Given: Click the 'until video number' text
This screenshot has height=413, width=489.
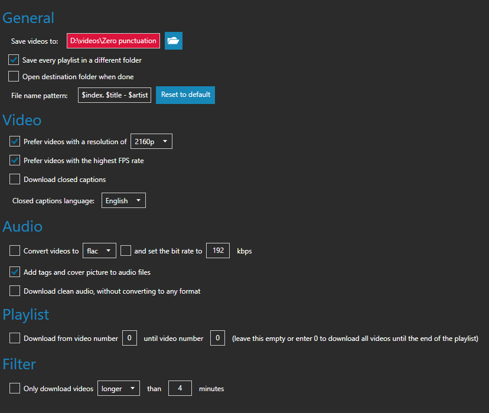Looking at the screenshot, I should click(174, 339).
